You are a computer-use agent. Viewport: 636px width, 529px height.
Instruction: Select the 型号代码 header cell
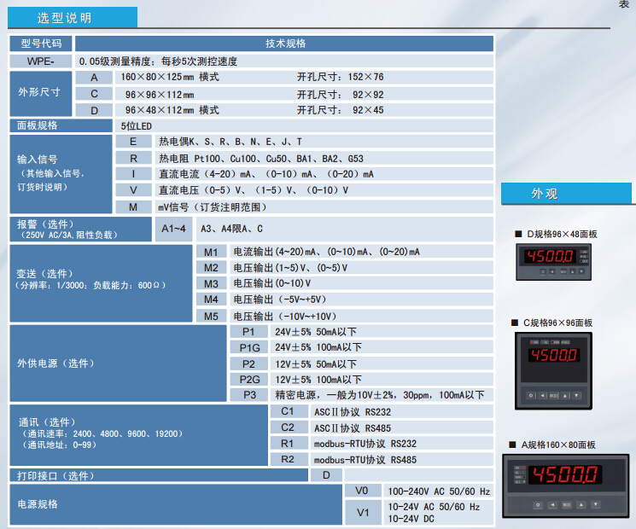pyautogui.click(x=40, y=44)
